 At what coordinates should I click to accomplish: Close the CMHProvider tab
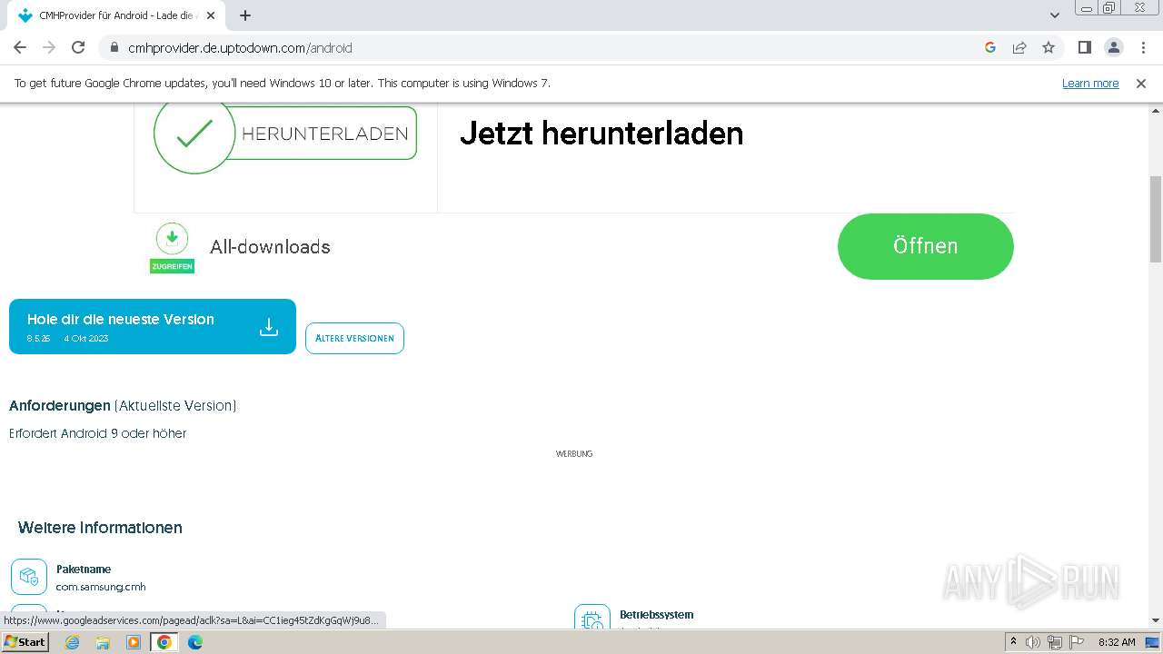point(211,15)
